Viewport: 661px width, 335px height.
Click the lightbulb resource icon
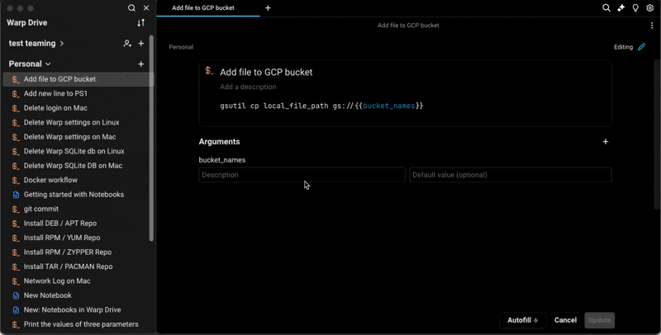[x=635, y=7]
